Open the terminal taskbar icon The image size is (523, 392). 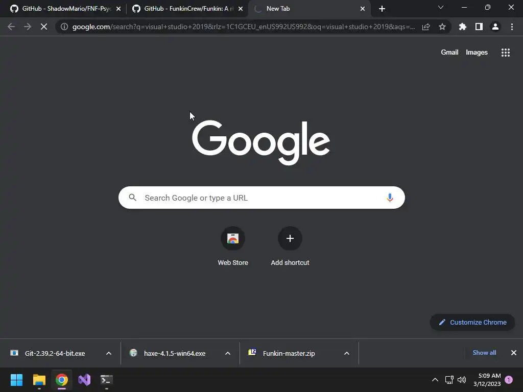coord(107,380)
